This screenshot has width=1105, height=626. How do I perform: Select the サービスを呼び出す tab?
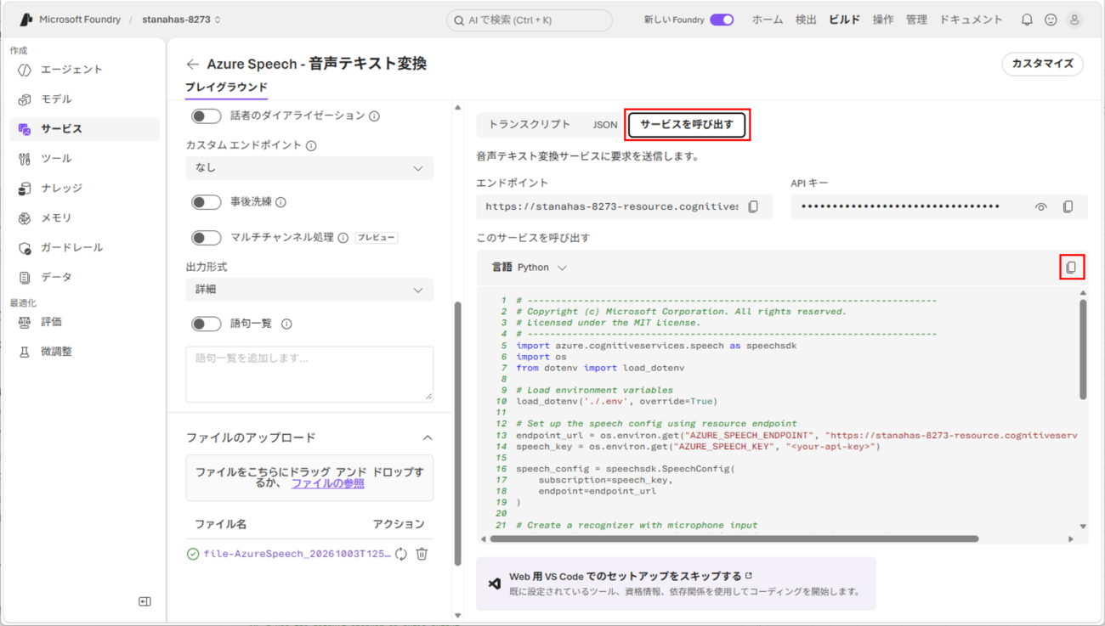(x=687, y=125)
